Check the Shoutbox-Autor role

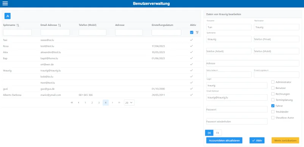tap(273, 117)
